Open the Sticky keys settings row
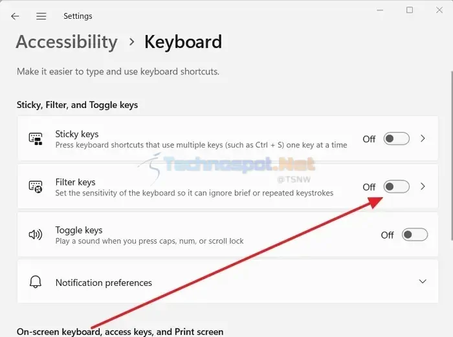This screenshot has height=337, width=453. click(228, 138)
